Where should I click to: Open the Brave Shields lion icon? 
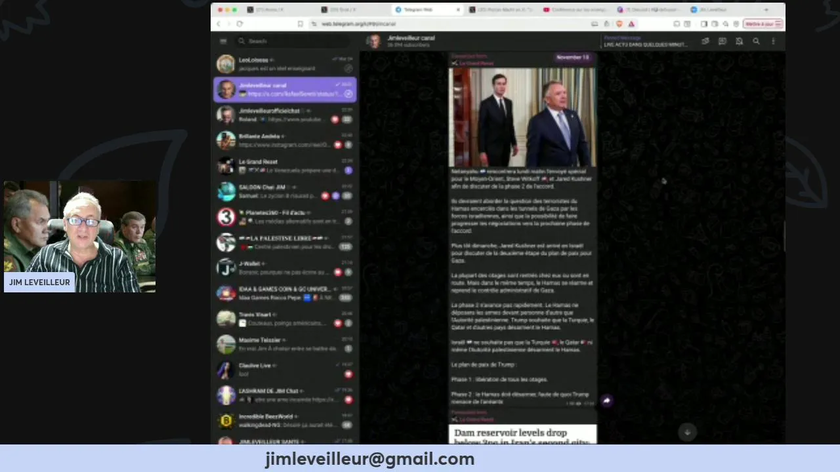click(x=619, y=24)
